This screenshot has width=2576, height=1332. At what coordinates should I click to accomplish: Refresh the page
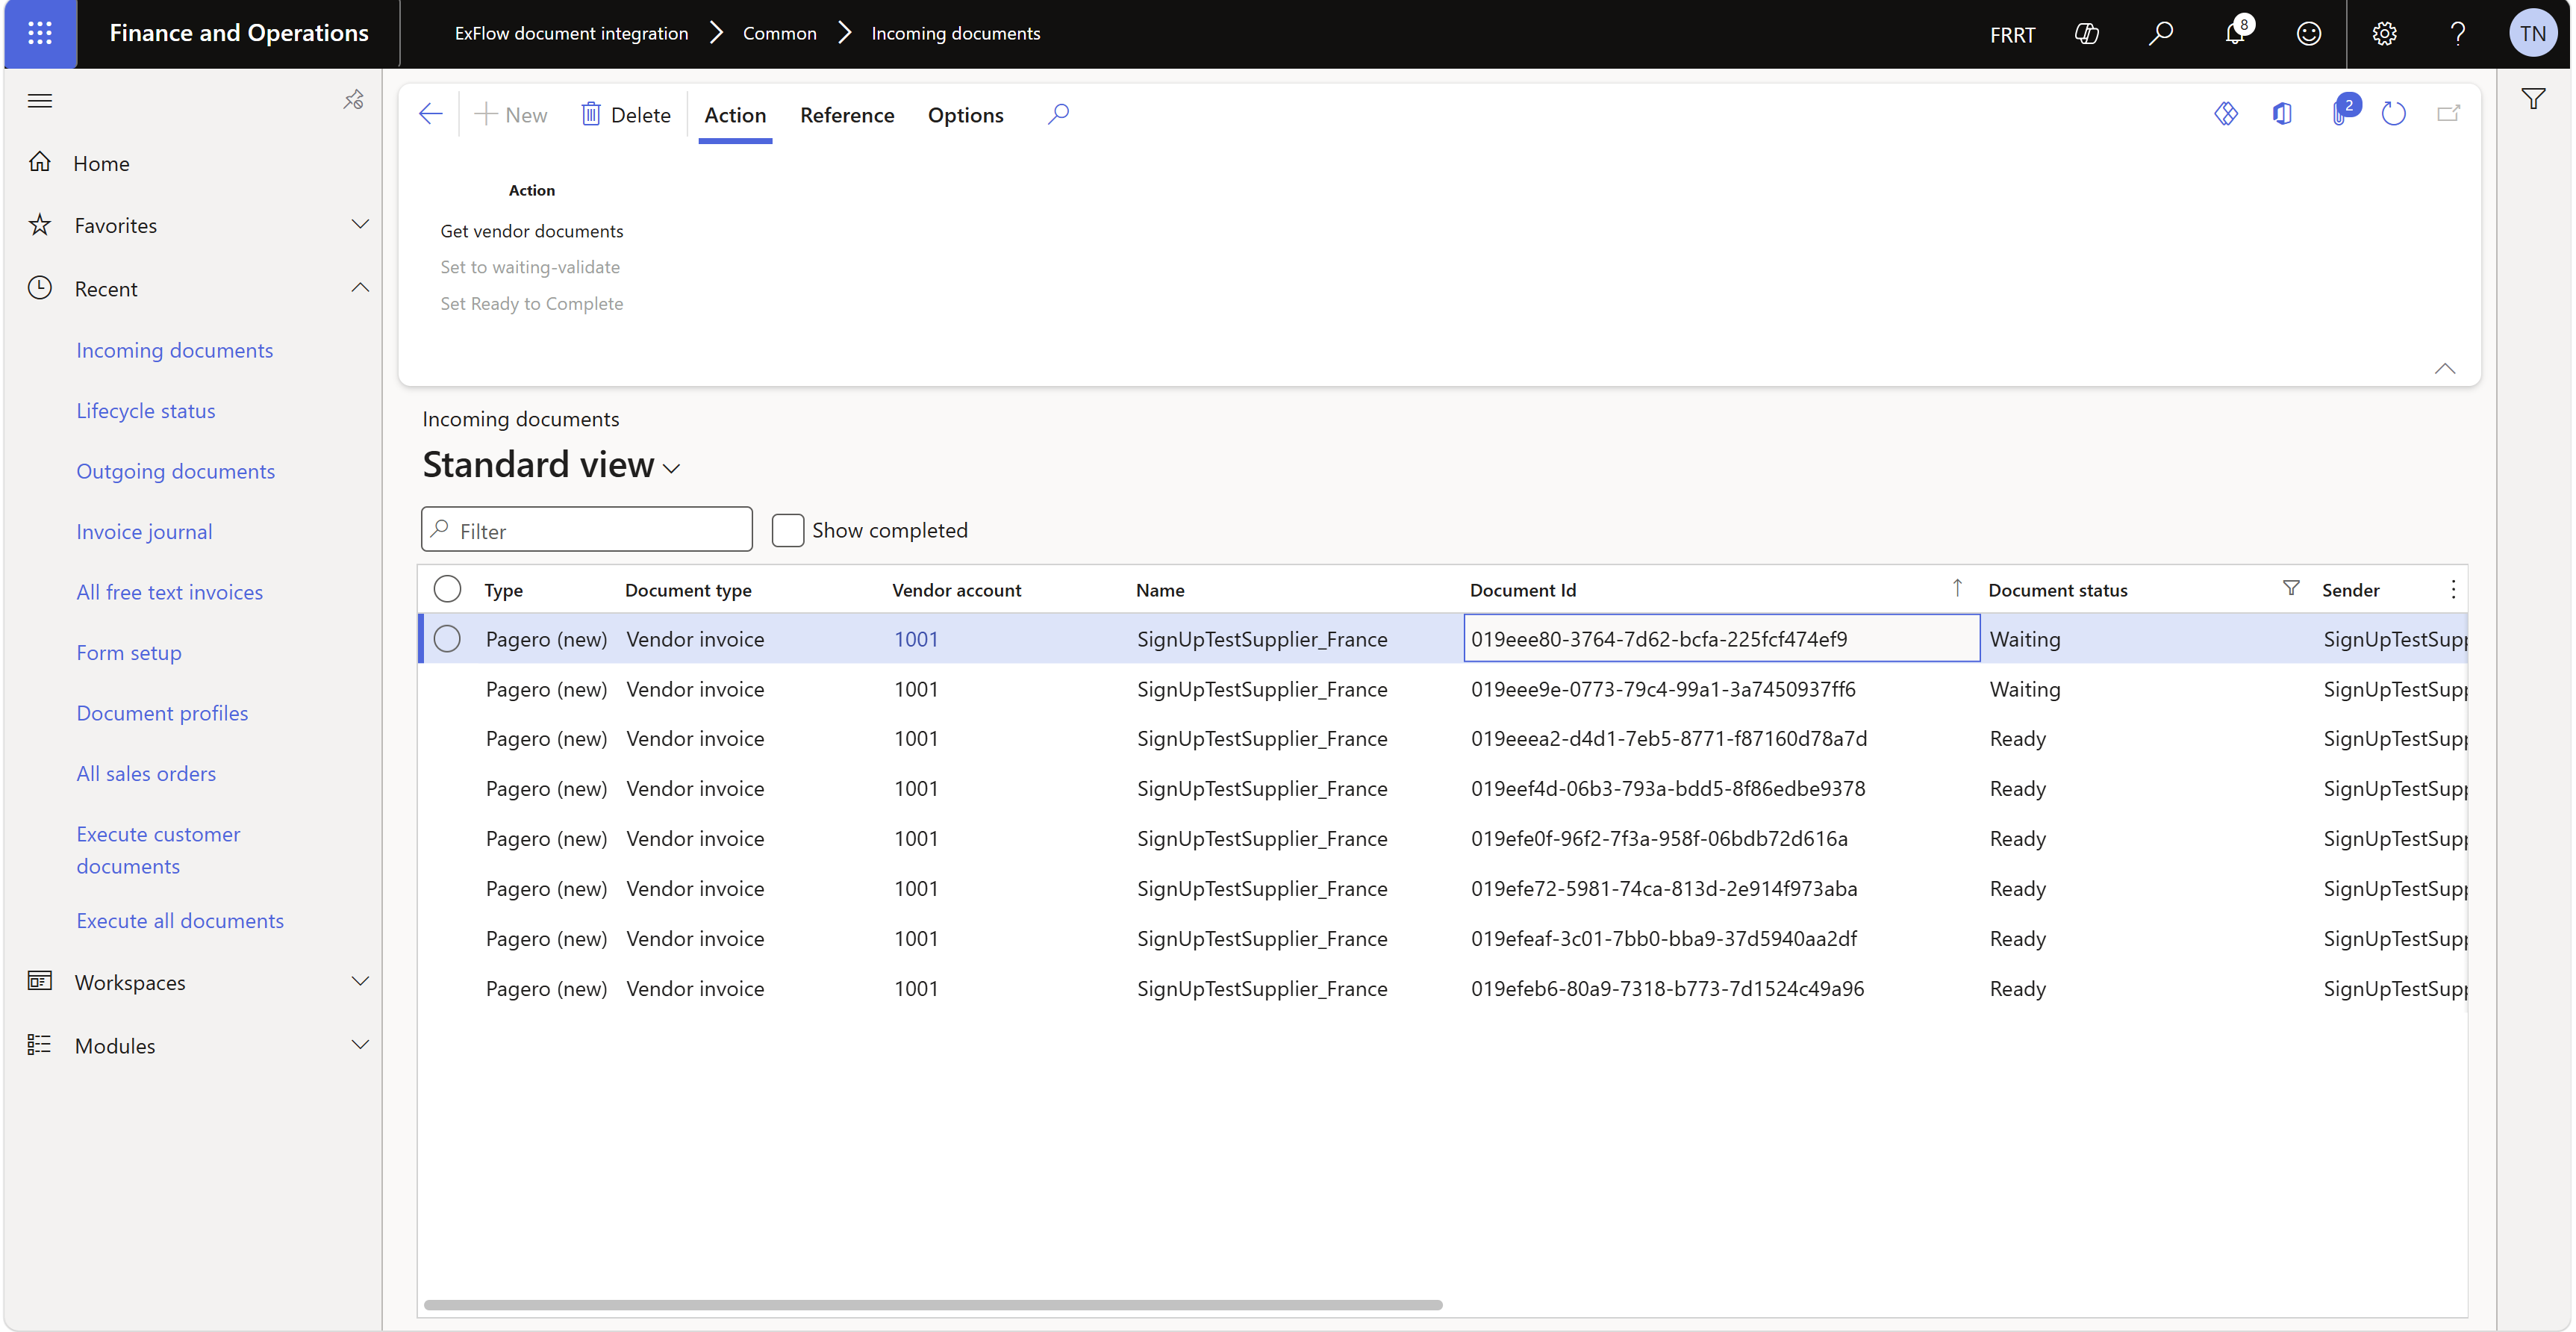(x=2393, y=114)
